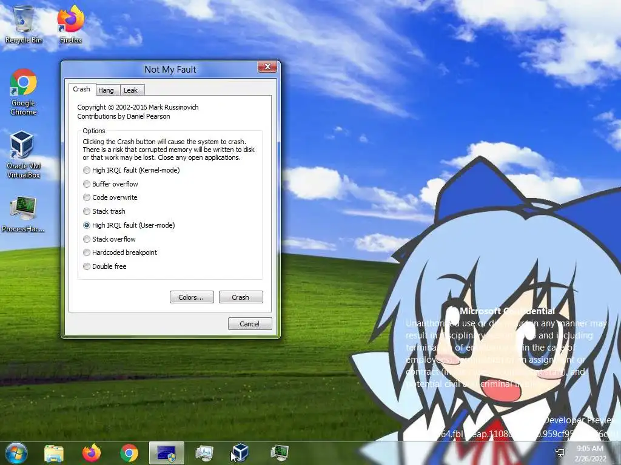Open the Recycle Bin desktop icon
Viewport: 621px width, 465px height.
click(x=24, y=24)
